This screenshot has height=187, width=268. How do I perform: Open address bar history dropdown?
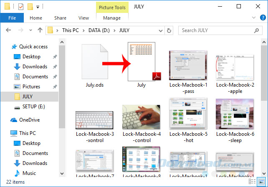tap(160, 30)
